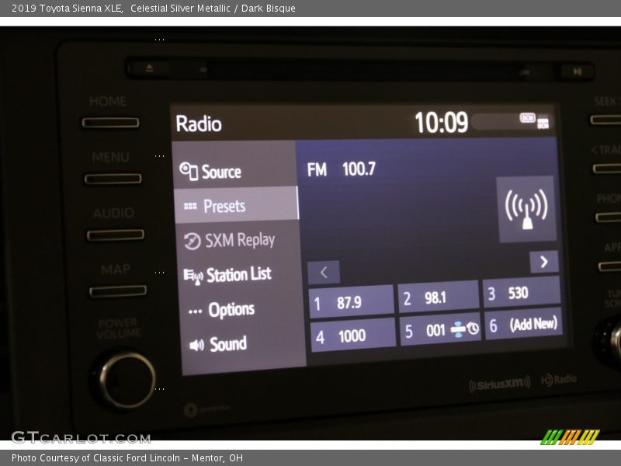Screen dimensions: 621x466
Task: Go to next preset page arrow
Action: pyautogui.click(x=543, y=262)
